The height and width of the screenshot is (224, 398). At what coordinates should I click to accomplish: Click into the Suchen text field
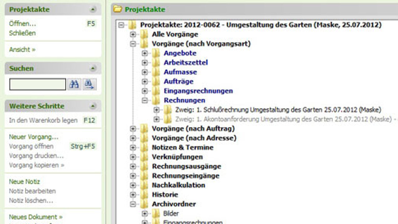(x=38, y=84)
